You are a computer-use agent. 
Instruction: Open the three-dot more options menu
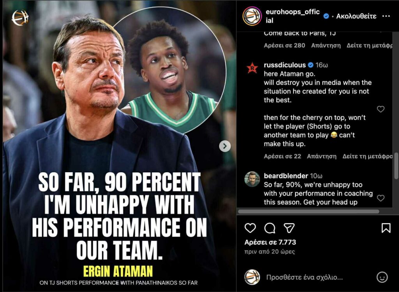386,16
